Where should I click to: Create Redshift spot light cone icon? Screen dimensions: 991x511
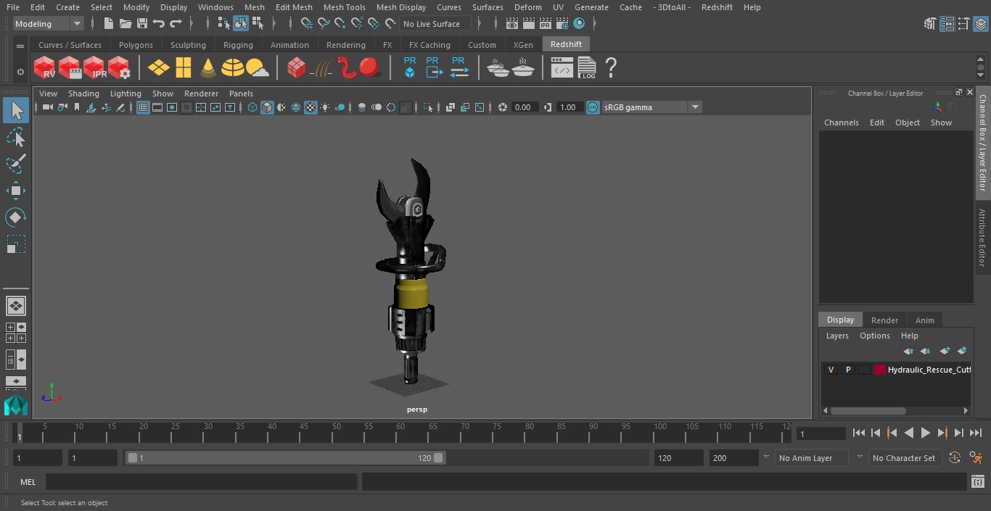click(208, 68)
